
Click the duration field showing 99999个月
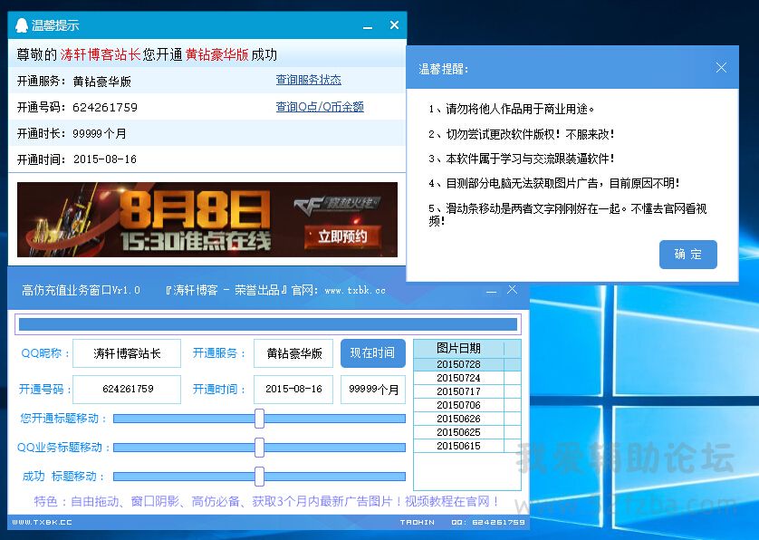373,389
